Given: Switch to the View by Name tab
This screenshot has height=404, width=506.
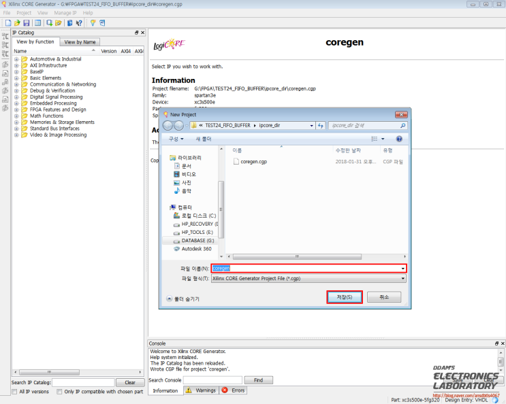Looking at the screenshot, I should (81, 41).
